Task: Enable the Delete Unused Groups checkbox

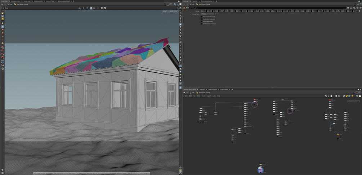Action: (x=202, y=24)
